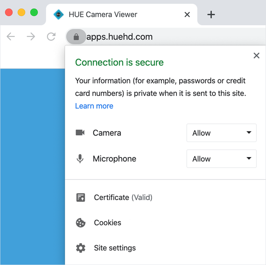Open the Microphone permission dropdown
Viewport: 266px width, 265px height.
point(221,158)
